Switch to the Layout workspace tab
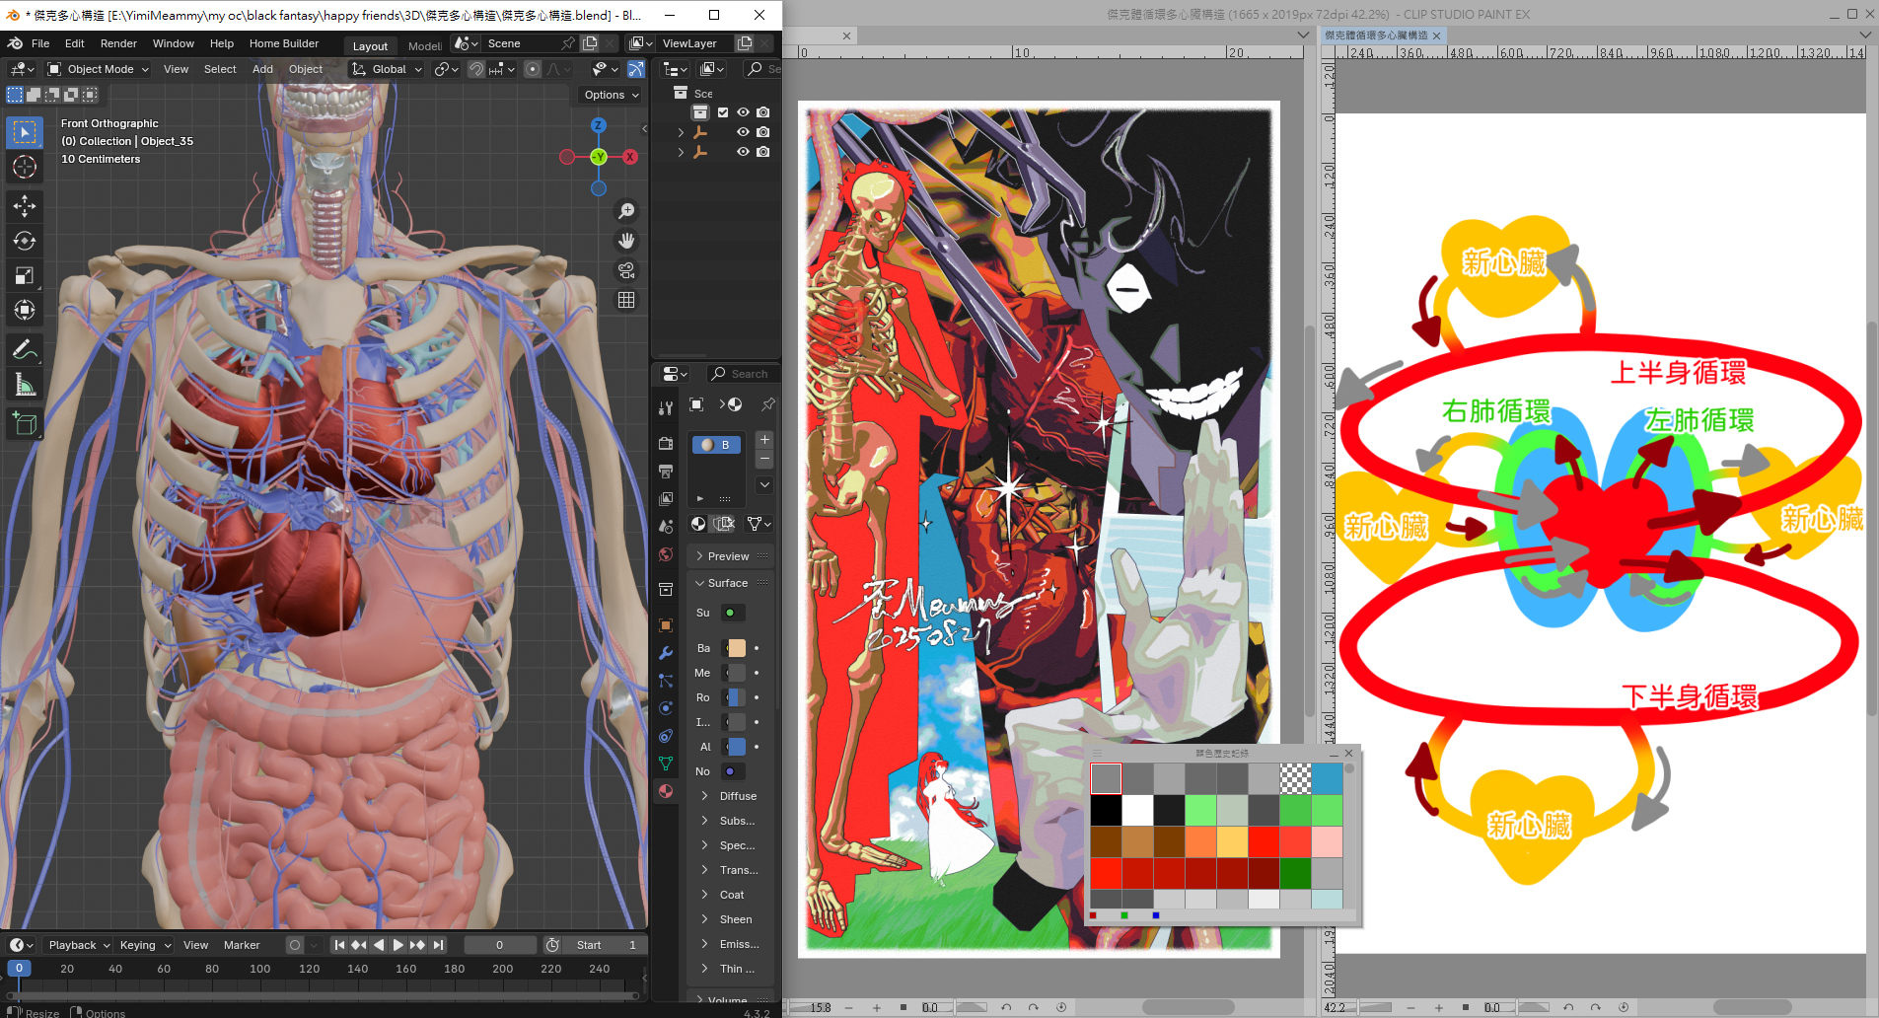1879x1018 pixels. 370,45
